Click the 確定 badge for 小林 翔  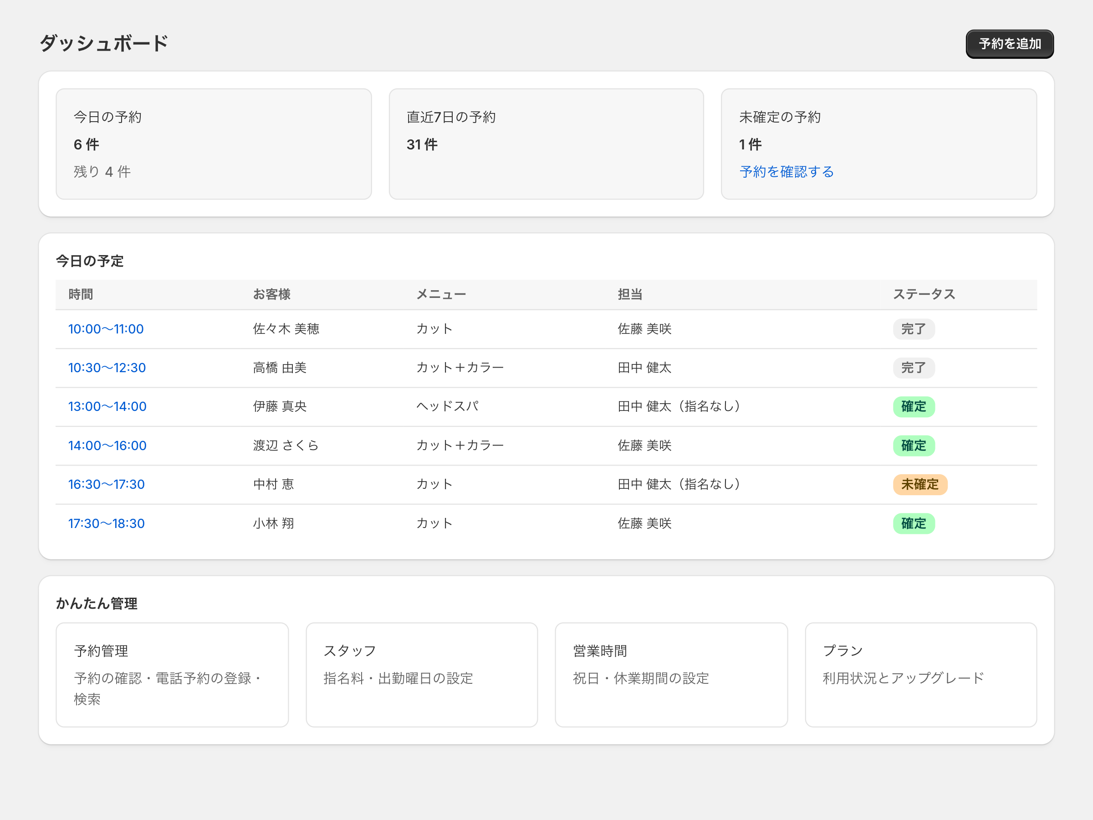tap(913, 523)
